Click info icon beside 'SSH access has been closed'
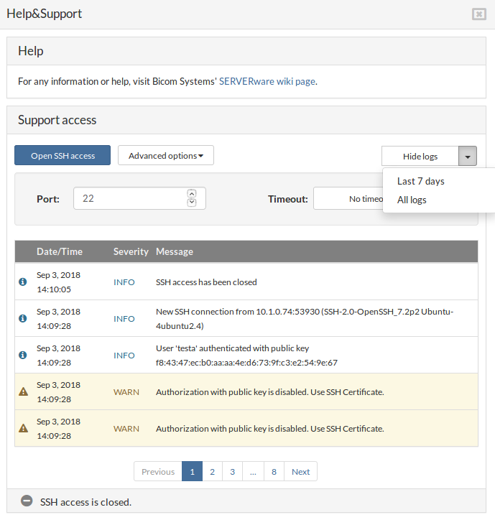This screenshot has height=520, width=495. pyautogui.click(x=22, y=282)
